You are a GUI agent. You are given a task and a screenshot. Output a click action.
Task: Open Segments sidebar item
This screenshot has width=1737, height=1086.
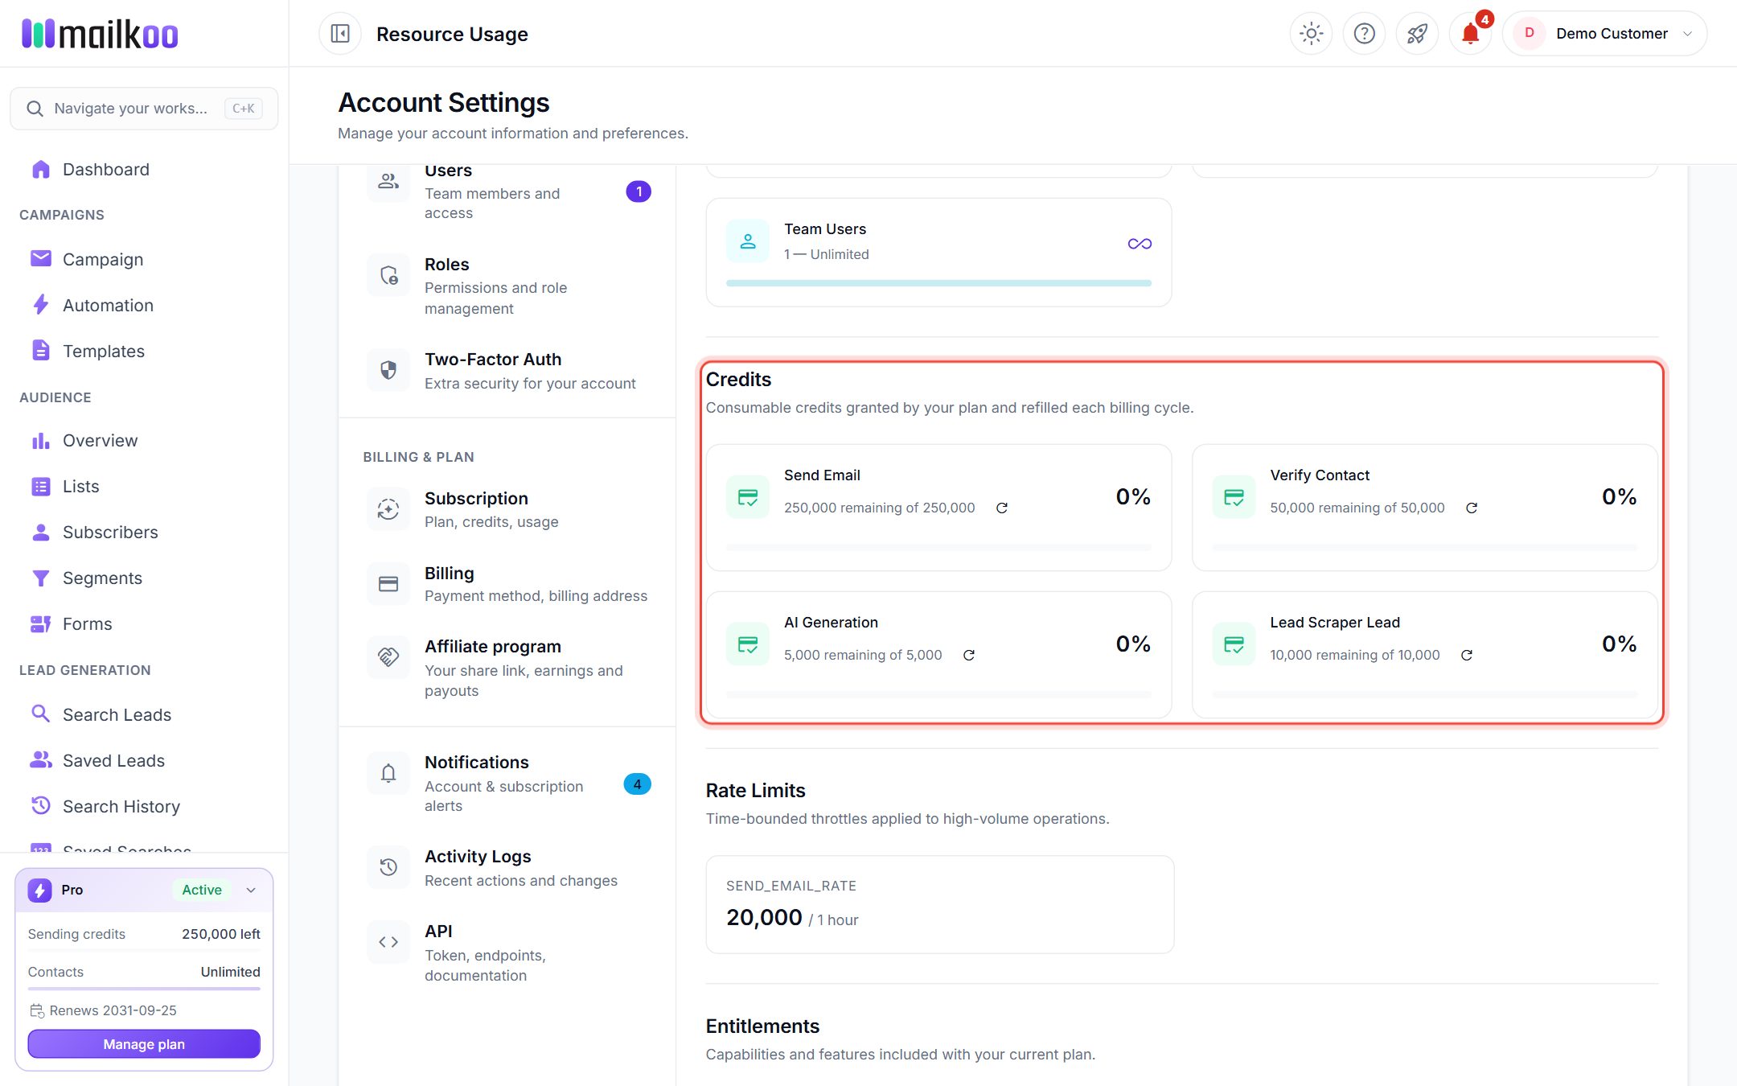click(145, 578)
